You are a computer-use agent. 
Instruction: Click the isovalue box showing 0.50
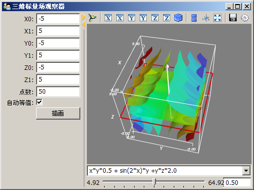pos(237,182)
